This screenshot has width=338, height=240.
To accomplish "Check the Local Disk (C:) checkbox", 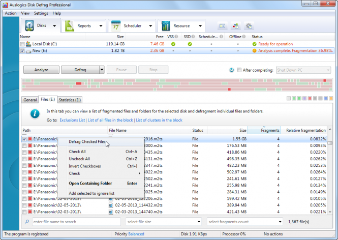I will (x=22, y=44).
